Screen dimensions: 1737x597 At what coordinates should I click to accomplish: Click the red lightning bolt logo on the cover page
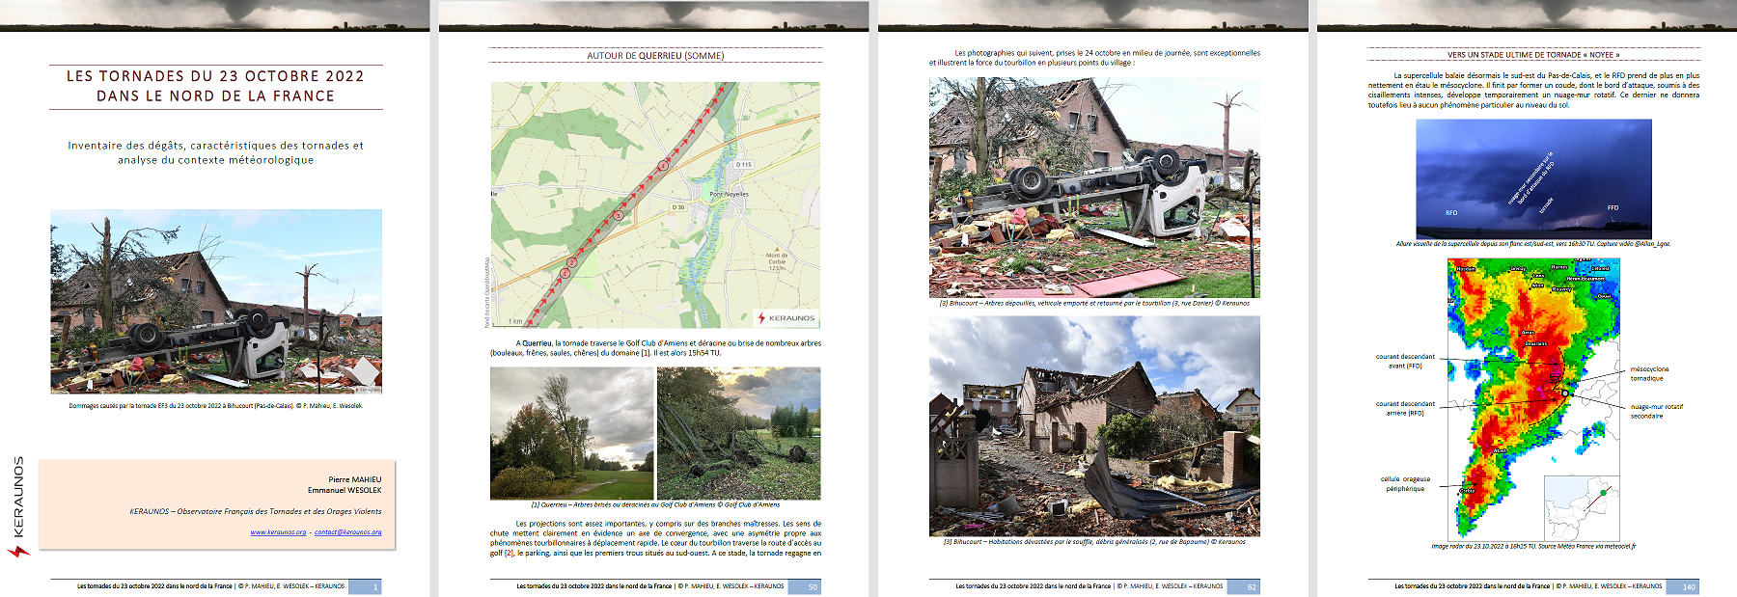click(18, 551)
